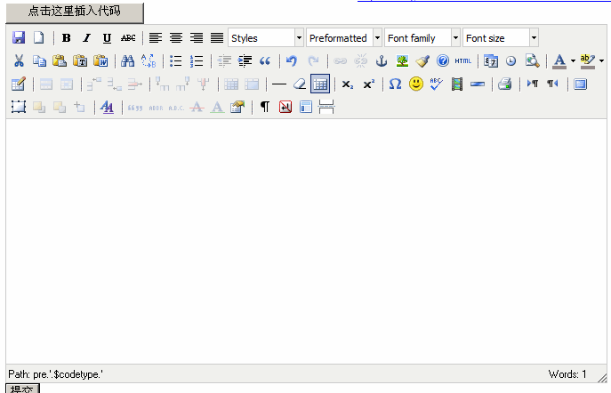Open the Preformatted format dropdown
Image resolution: width=611 pixels, height=393 pixels.
pyautogui.click(x=344, y=37)
